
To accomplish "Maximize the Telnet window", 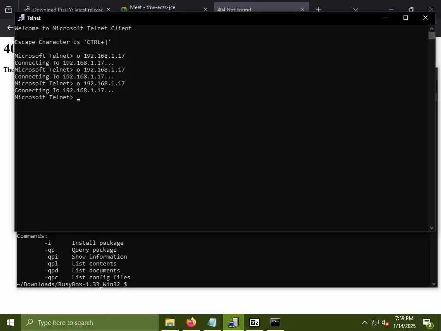I will coord(406,18).
